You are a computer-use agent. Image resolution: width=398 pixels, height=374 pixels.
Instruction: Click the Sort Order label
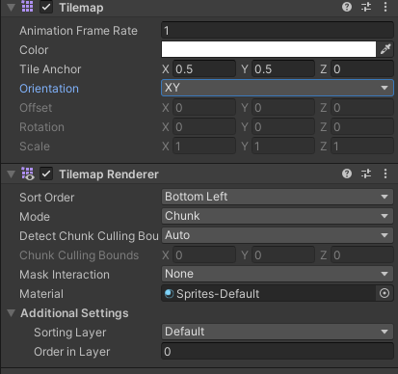click(46, 198)
